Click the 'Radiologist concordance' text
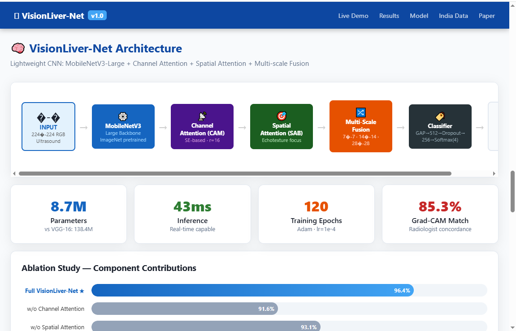The image size is (516, 331). click(440, 229)
